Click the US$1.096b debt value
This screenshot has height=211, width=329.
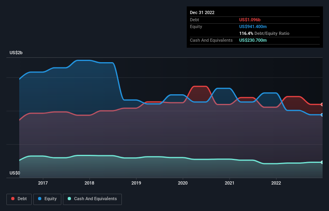(250, 20)
